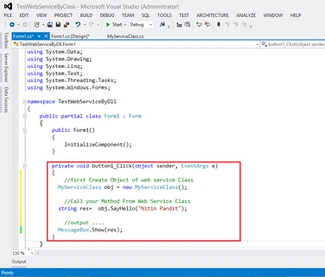Image resolution: width=325 pixels, height=277 pixels.
Task: Open the EDIT menu
Action: 24,15
